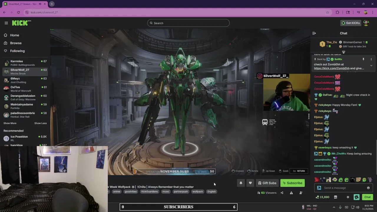Open Ice Poseidon recommended channel
Screen dimensions: 377x212
25,138
